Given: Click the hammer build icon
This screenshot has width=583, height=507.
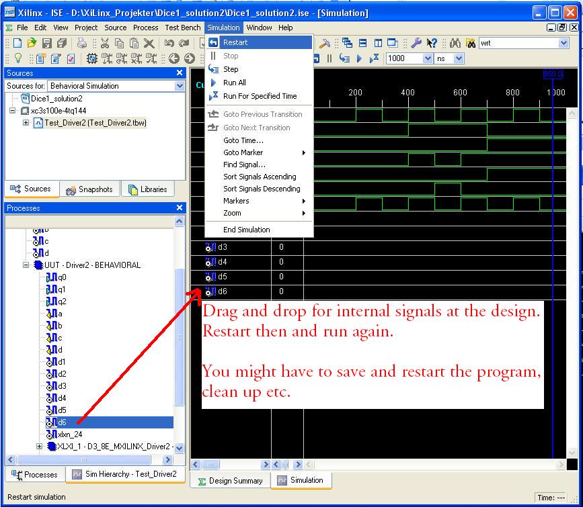Looking at the screenshot, I should (x=324, y=43).
